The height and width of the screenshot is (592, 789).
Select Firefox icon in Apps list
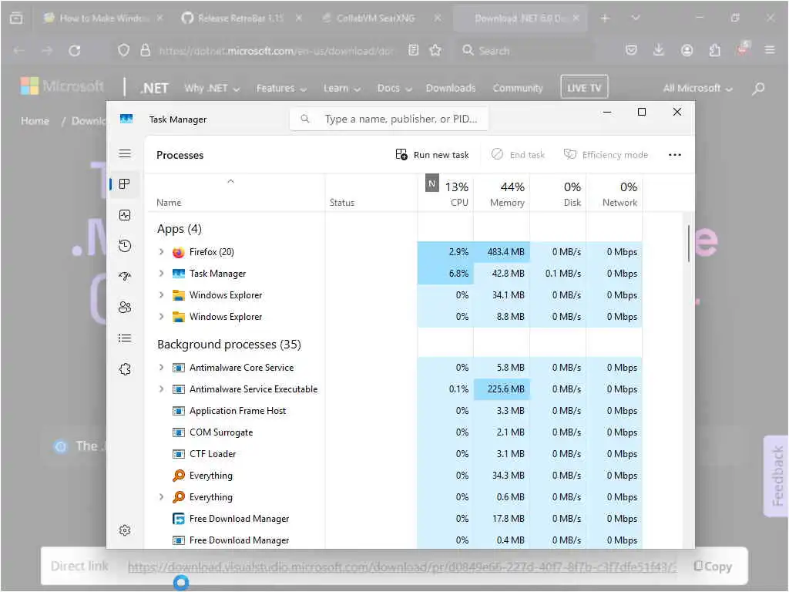tap(178, 252)
